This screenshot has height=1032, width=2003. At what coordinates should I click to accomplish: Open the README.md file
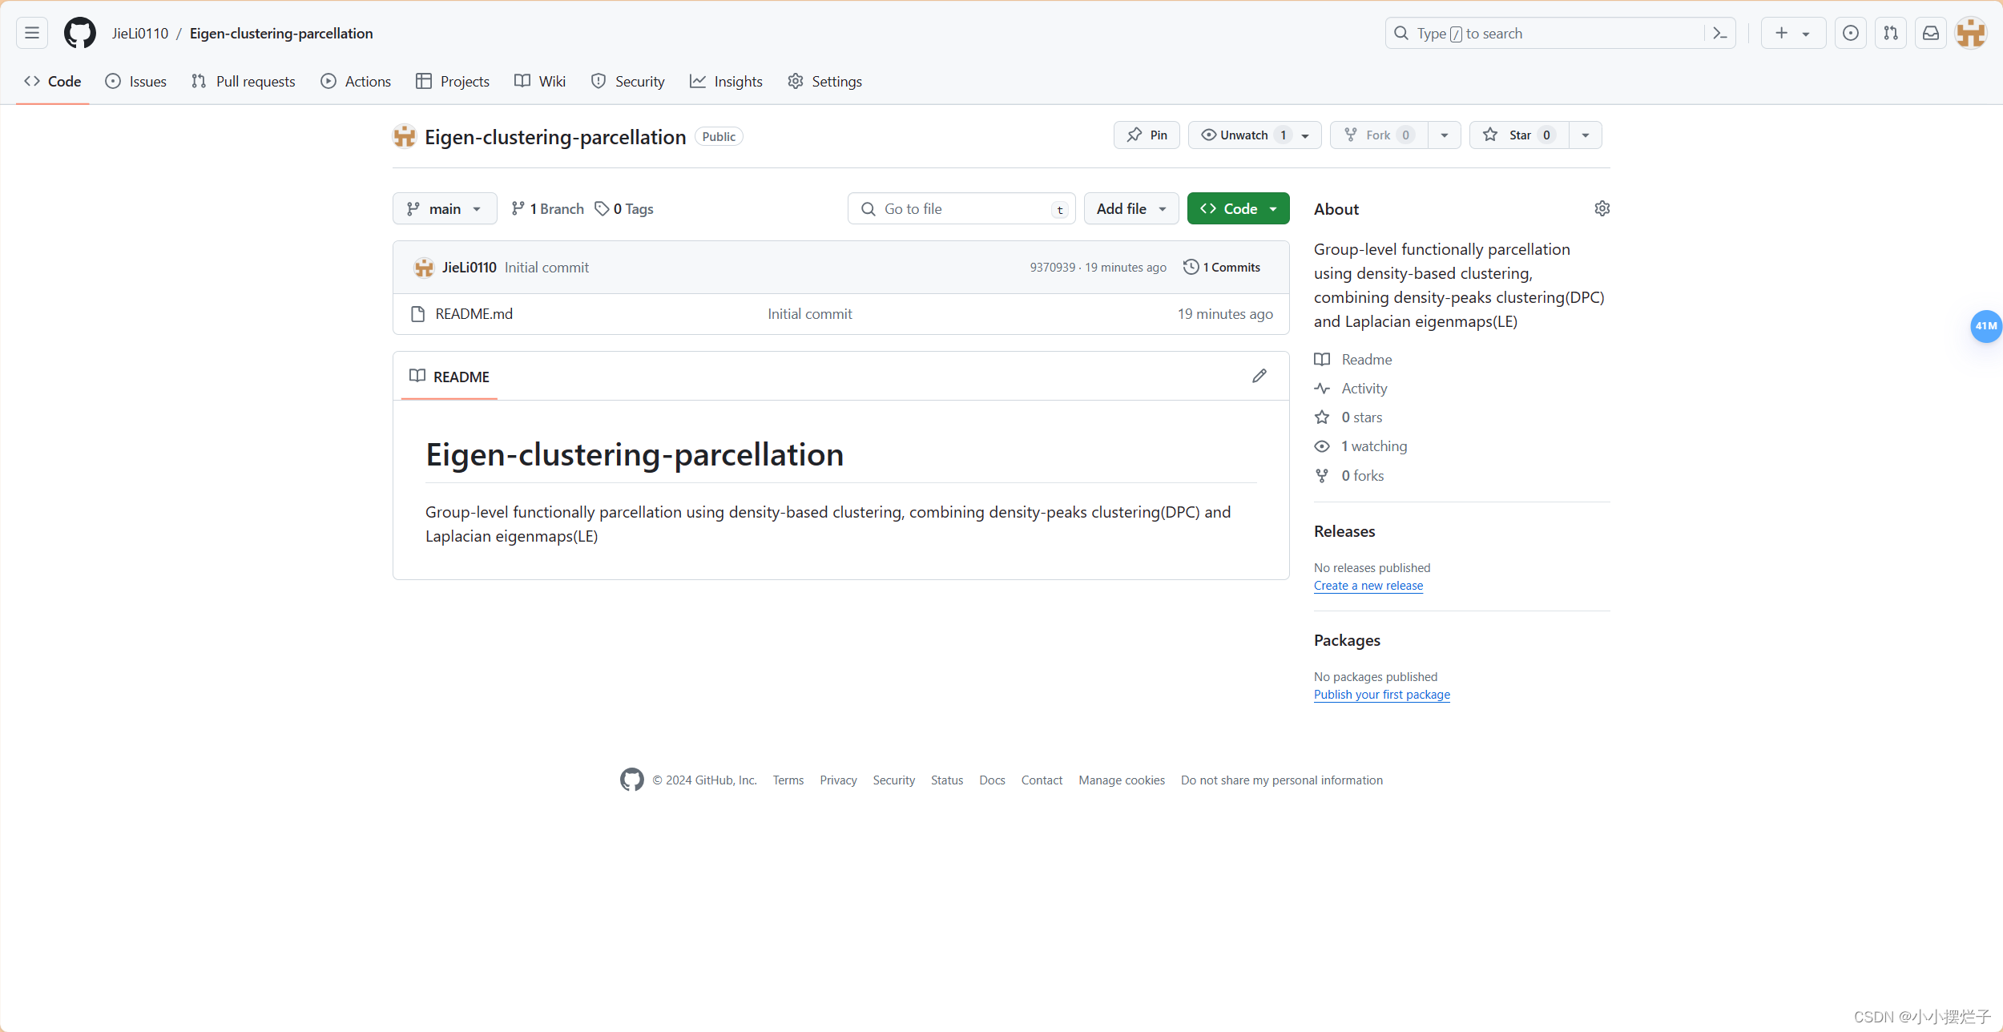point(474,314)
